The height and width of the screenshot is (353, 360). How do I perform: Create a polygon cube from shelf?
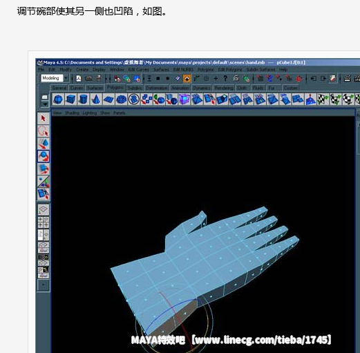[70, 99]
